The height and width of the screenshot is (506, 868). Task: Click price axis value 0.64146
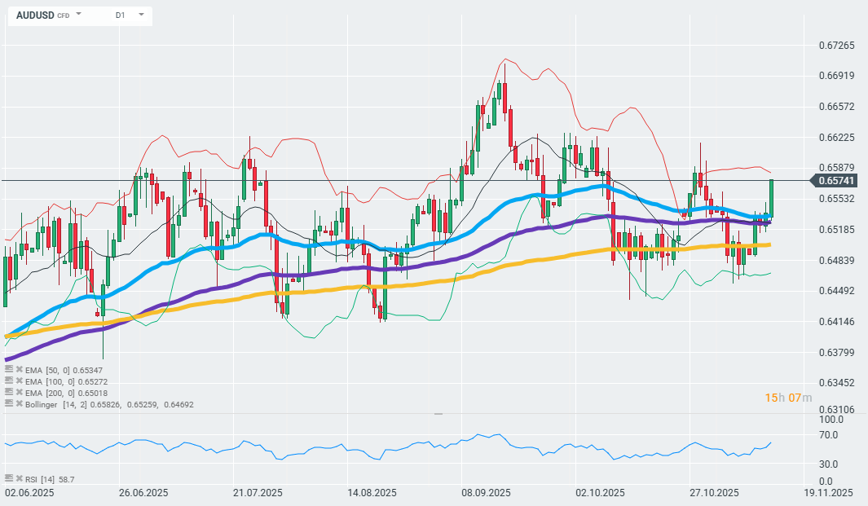pyautogui.click(x=836, y=322)
